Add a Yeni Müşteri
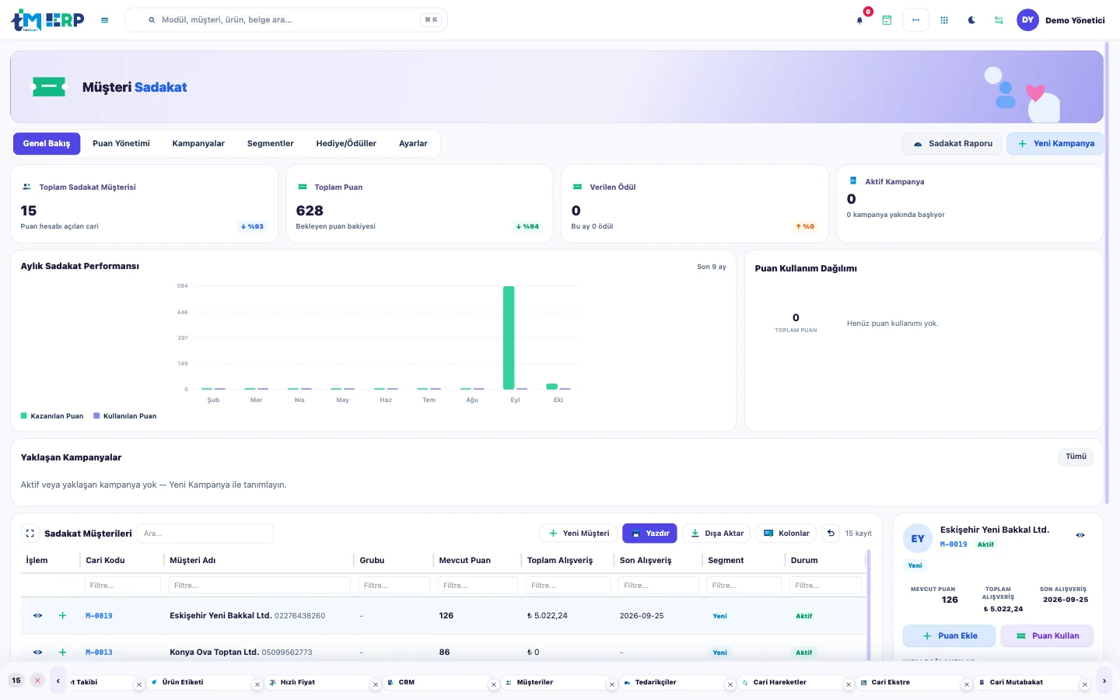This screenshot has height=700, width=1120. click(x=579, y=534)
